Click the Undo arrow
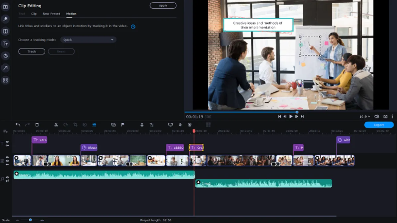Screen dimensions: 397x223 18,125
